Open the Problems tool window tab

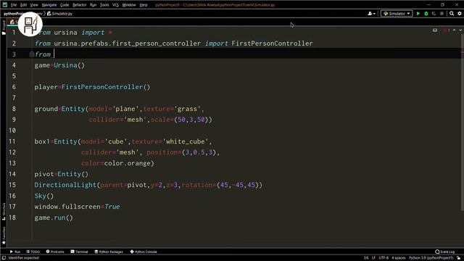click(x=55, y=252)
